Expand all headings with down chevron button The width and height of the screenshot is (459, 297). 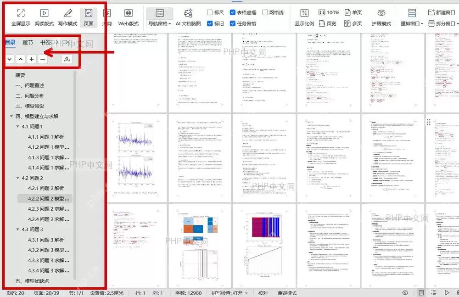9,59
